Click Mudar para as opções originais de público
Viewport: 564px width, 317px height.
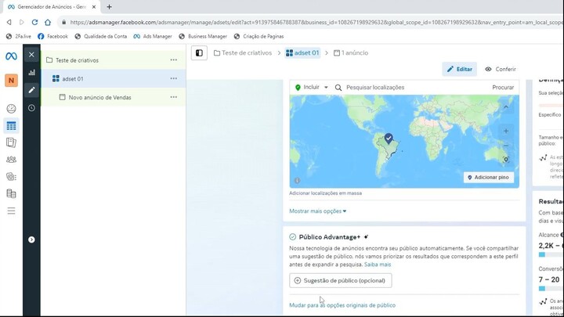coord(342,305)
